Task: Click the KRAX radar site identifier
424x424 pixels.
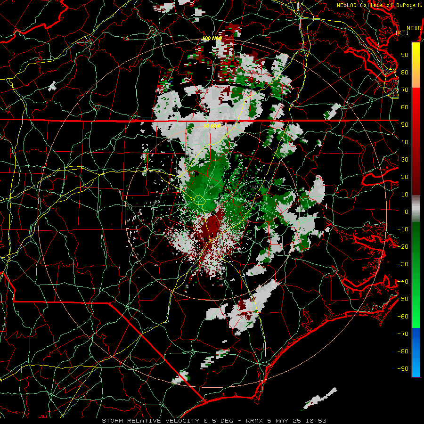Action: tap(255, 421)
